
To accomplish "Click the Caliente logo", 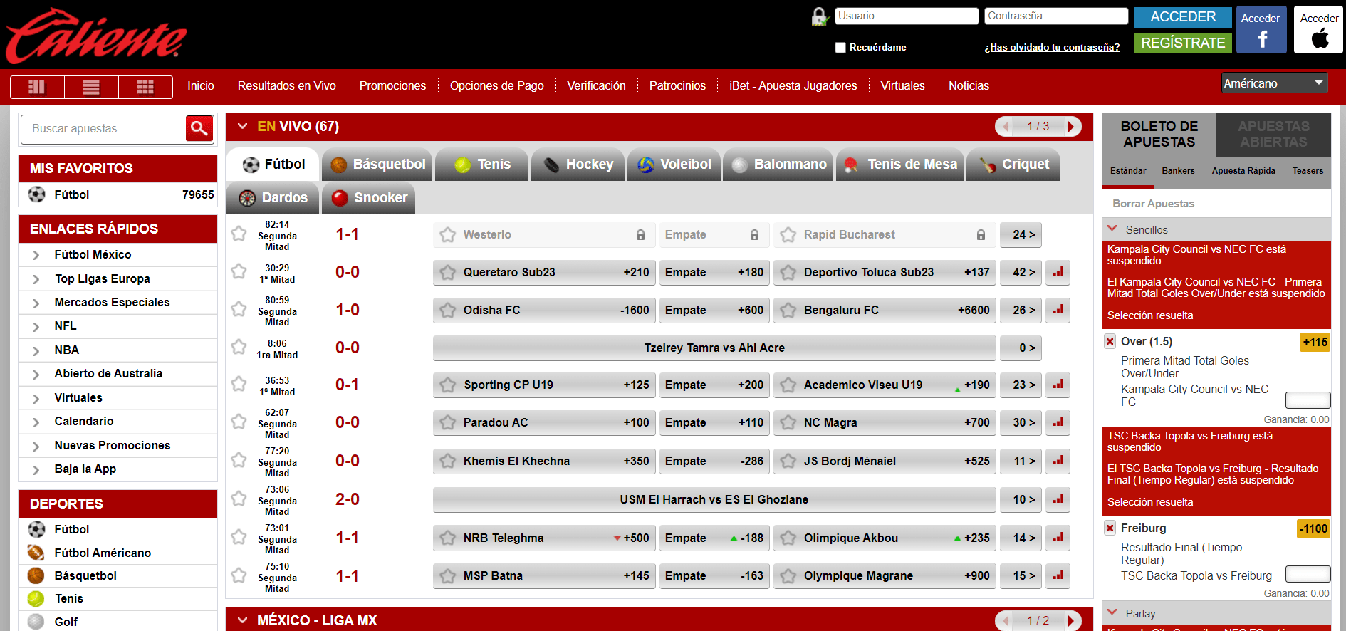I will point(96,36).
